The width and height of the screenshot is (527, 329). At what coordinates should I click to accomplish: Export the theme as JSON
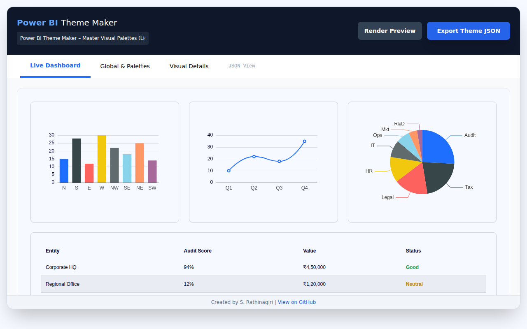pyautogui.click(x=468, y=30)
